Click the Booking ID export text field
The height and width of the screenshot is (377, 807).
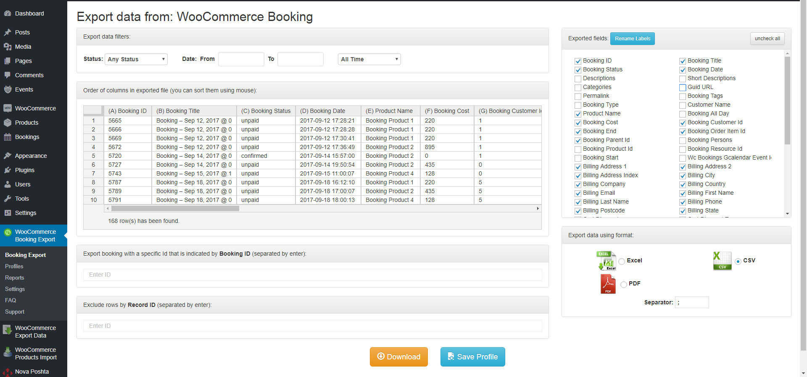point(312,275)
